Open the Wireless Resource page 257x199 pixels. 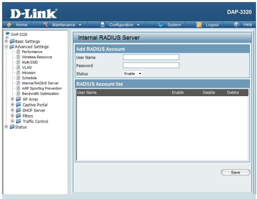[x=37, y=57]
